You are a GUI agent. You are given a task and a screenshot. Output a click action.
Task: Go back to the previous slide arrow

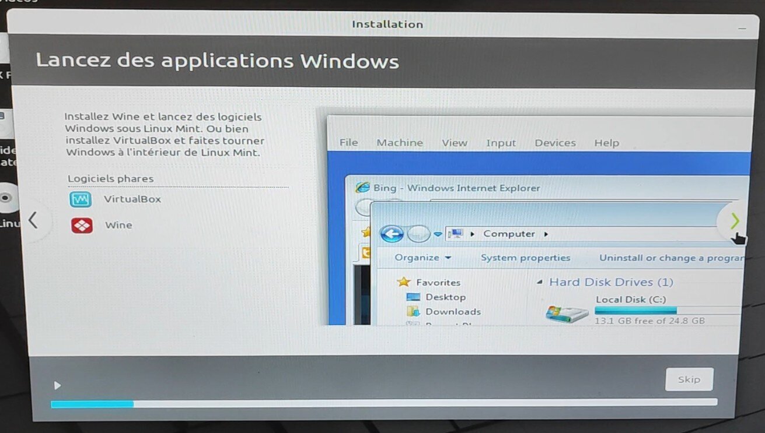(33, 220)
